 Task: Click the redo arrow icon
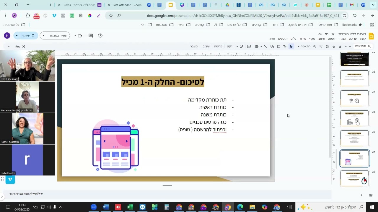click(334, 47)
